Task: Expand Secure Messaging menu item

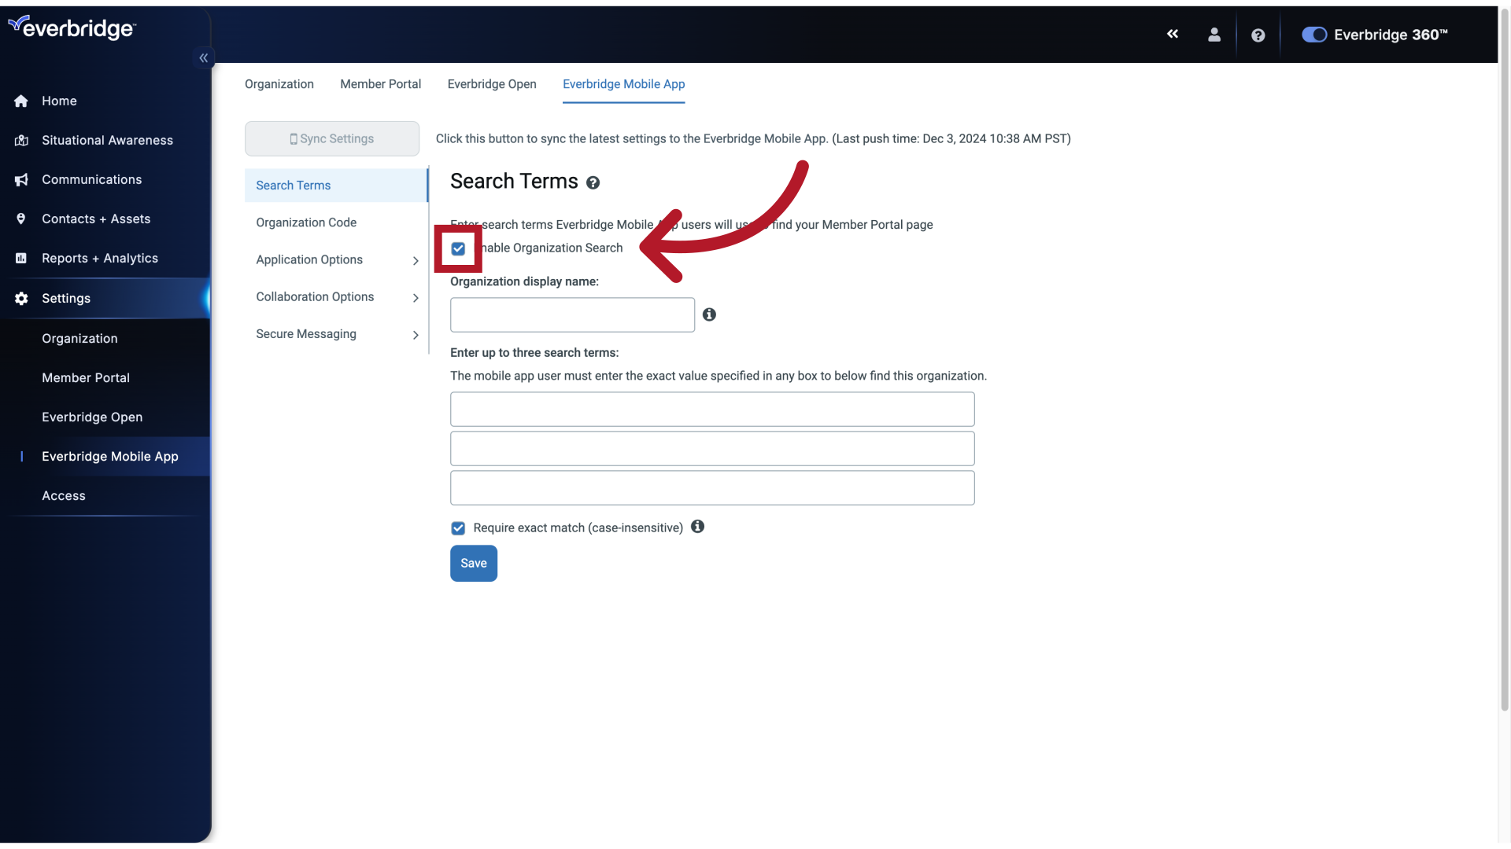Action: tap(414, 334)
